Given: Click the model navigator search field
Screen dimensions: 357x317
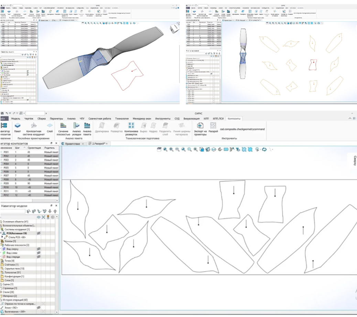Looking at the screenshot, I should point(13,211).
